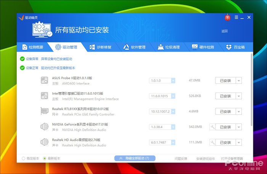Switch to the 诊断修复 tab
Image resolution: width=267 pixels, height=174 pixels.
point(100,47)
